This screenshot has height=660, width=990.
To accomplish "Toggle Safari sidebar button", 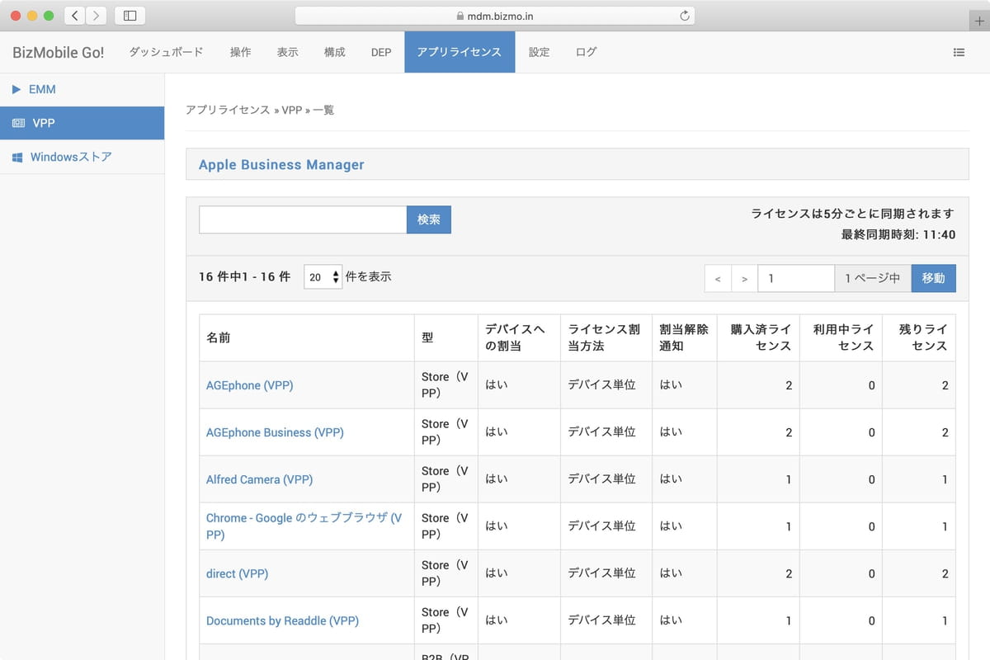I will point(130,15).
